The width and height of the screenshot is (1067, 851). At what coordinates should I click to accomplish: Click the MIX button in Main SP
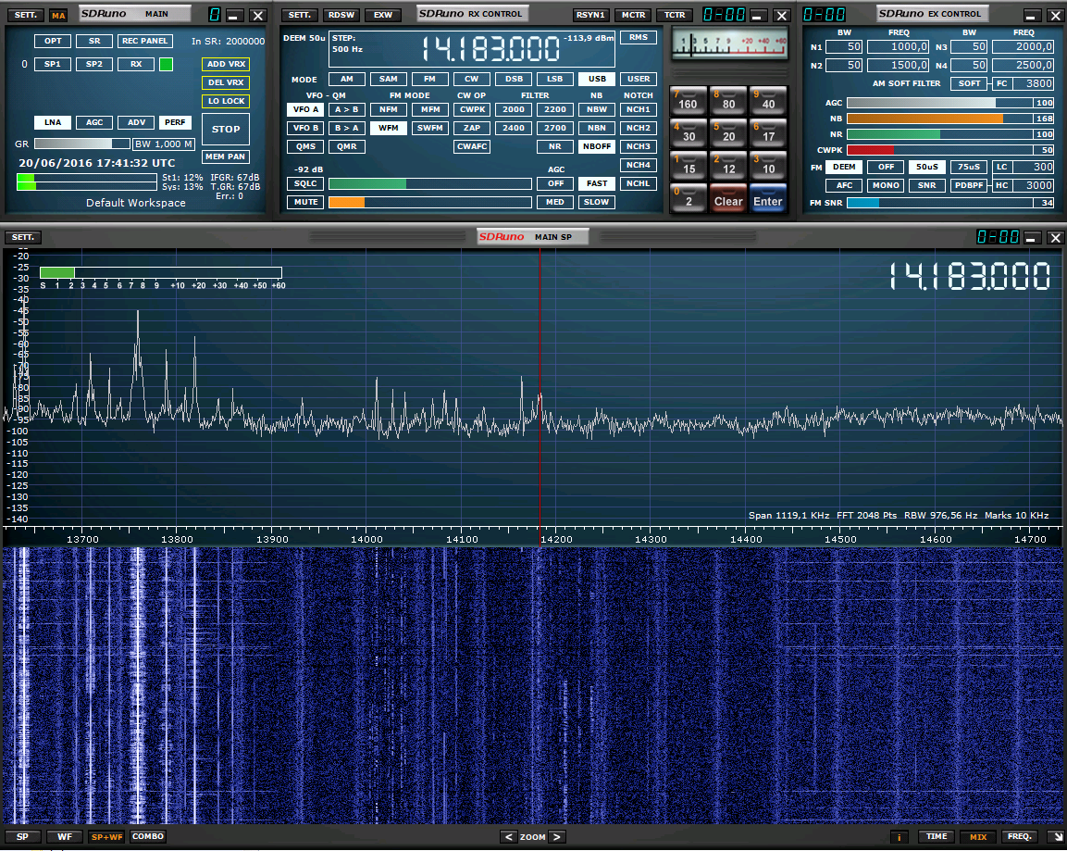tap(978, 837)
